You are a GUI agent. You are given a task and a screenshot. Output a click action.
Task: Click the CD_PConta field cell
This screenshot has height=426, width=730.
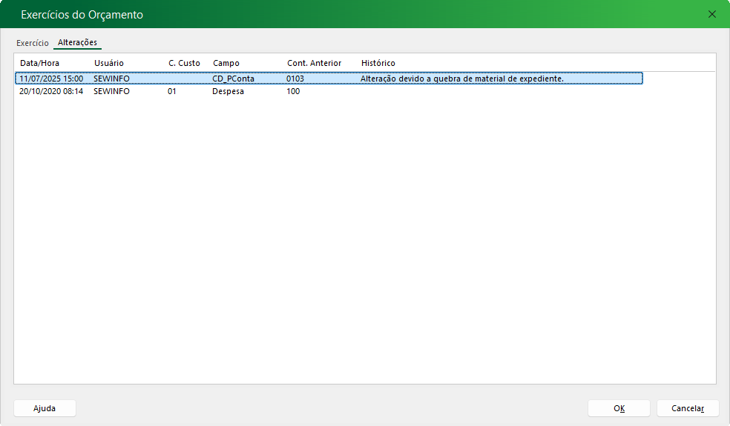click(x=233, y=78)
